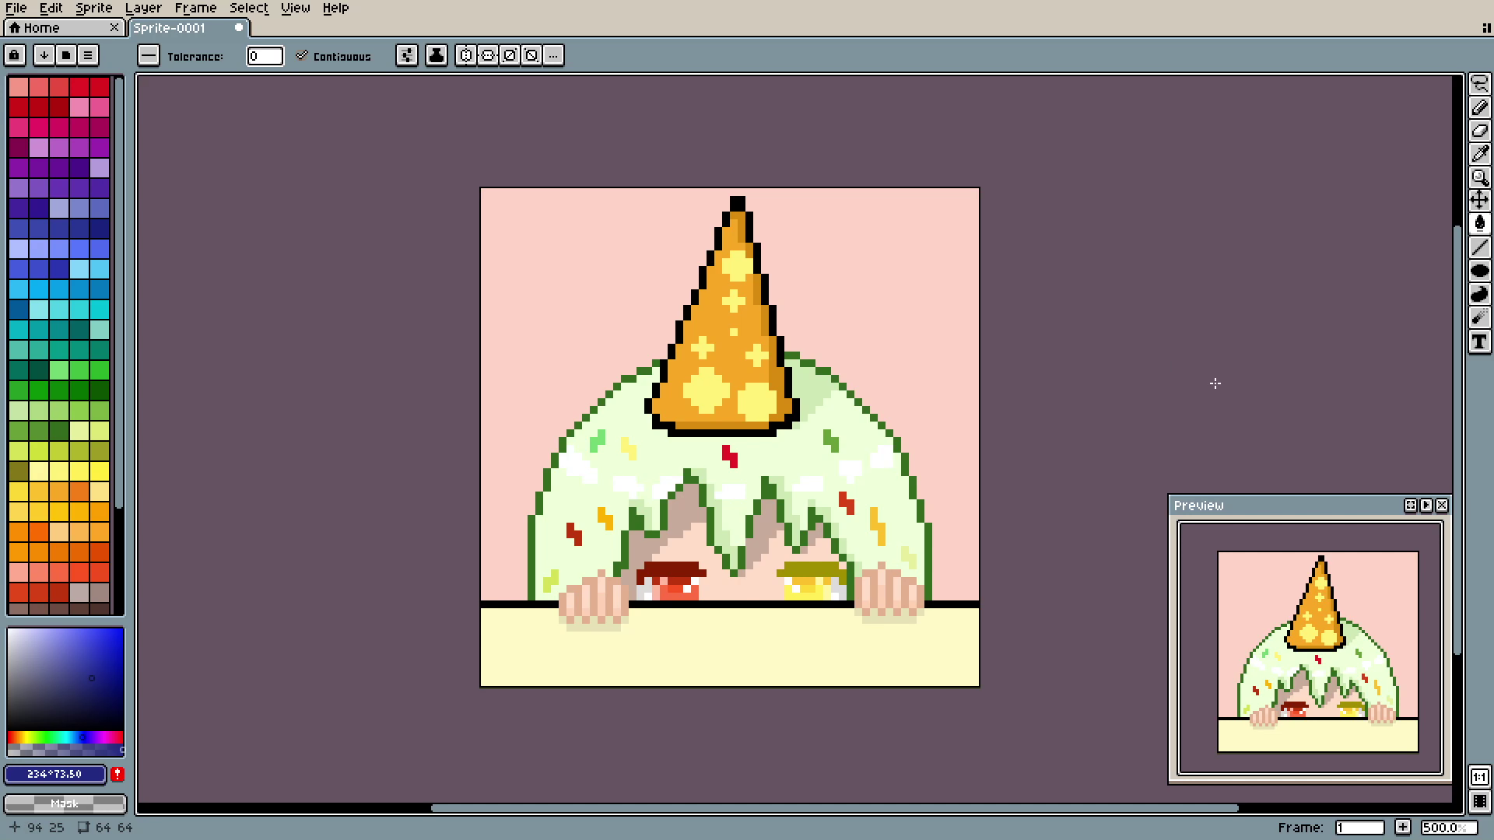The height and width of the screenshot is (840, 1494).
Task: Open palette options hamburger menu
Action: click(88, 55)
